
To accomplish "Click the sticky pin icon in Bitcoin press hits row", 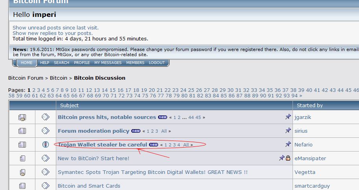I will coord(288,117).
